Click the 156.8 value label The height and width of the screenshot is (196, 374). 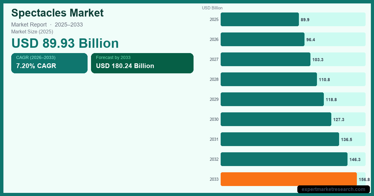click(364, 179)
